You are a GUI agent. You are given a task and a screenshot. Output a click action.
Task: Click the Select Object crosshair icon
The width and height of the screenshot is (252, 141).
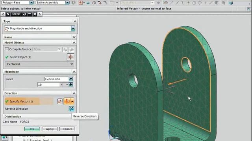pos(70,57)
